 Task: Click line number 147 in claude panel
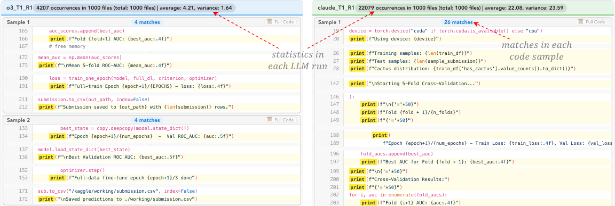point(334,104)
